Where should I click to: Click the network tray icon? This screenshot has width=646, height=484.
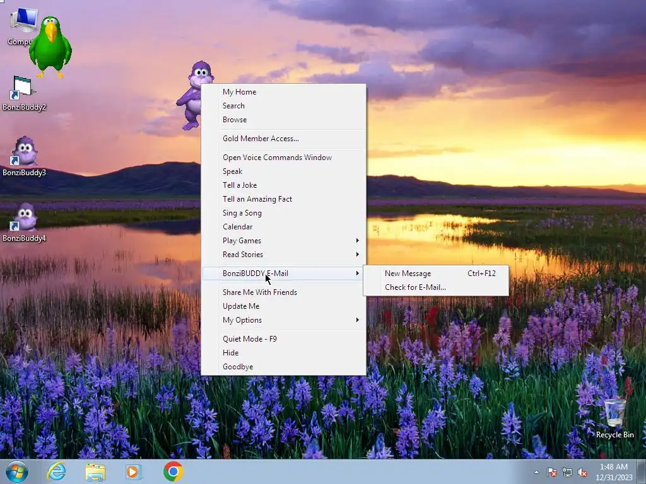[567, 472]
